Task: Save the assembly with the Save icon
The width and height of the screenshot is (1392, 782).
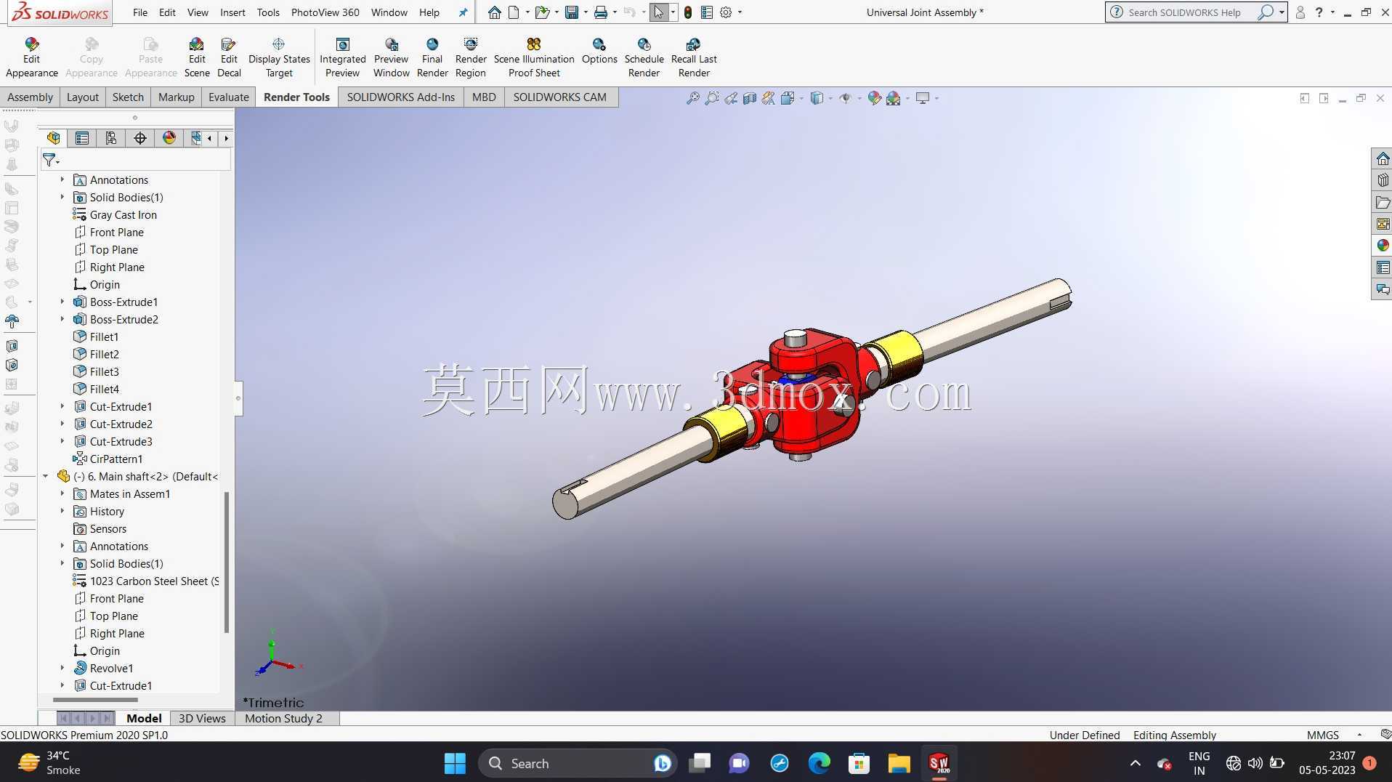Action: (572, 12)
